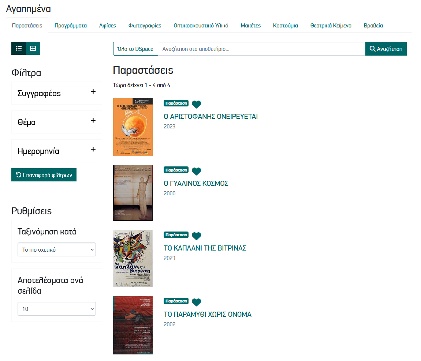
Task: Open results per page dropdown
Action: click(57, 309)
